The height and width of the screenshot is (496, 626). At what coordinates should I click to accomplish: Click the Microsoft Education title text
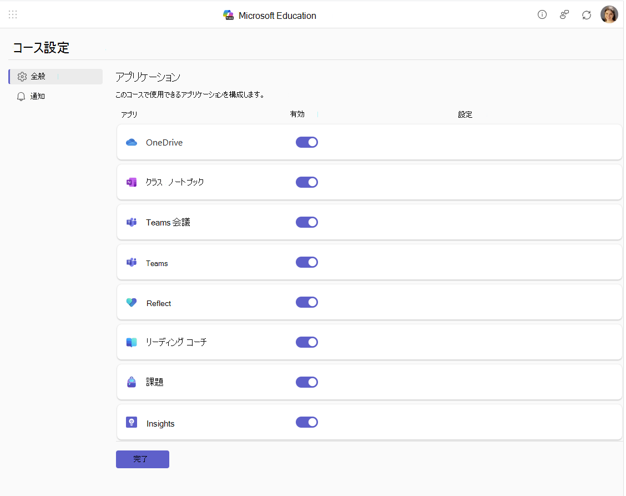click(277, 16)
